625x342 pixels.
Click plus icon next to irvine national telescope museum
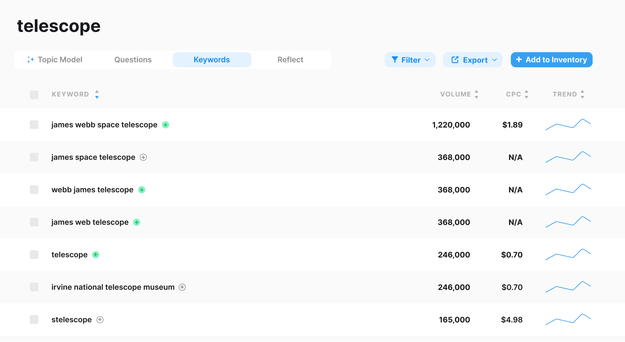(x=182, y=287)
